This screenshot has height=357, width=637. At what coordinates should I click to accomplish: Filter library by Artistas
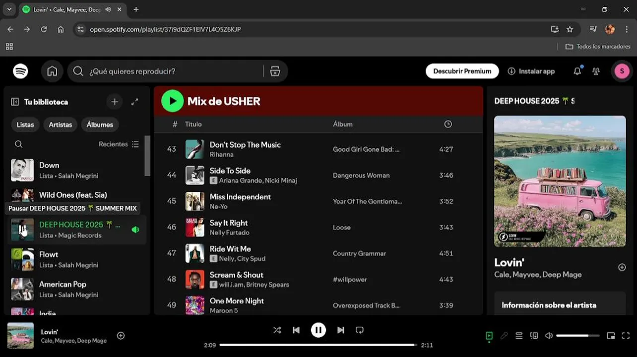click(60, 124)
